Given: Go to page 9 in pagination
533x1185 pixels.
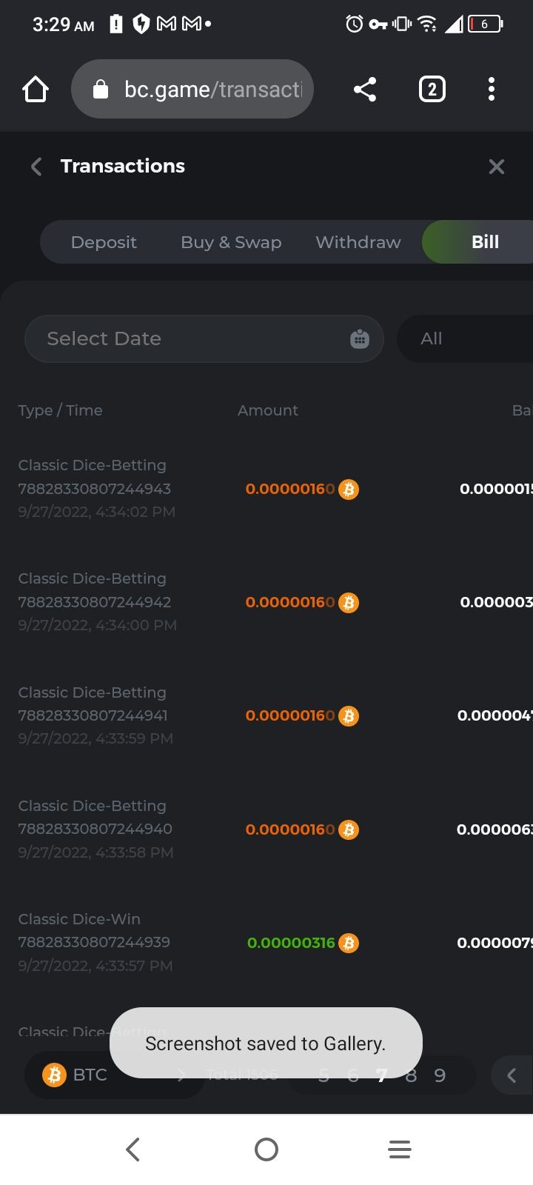Looking at the screenshot, I should pos(440,1076).
